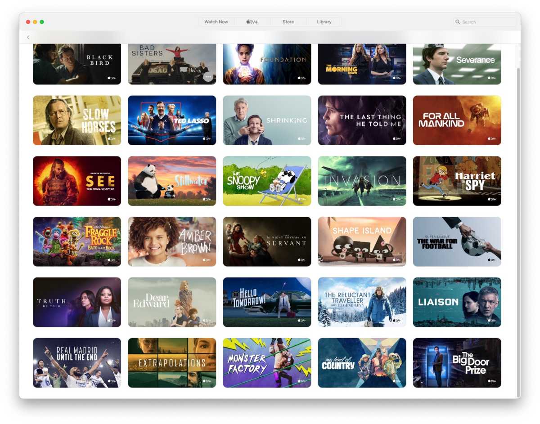Open the Black Bird show thumbnail
Screen dimensions: 540x424
(x=77, y=64)
